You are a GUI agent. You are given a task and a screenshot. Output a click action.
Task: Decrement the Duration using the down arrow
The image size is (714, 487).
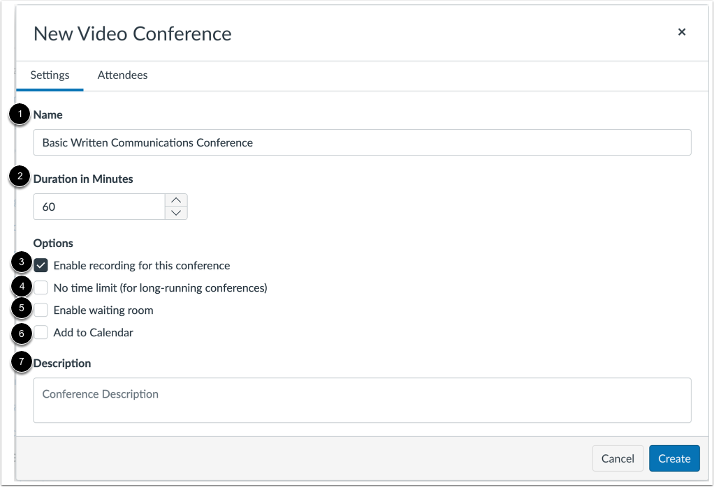tap(176, 213)
